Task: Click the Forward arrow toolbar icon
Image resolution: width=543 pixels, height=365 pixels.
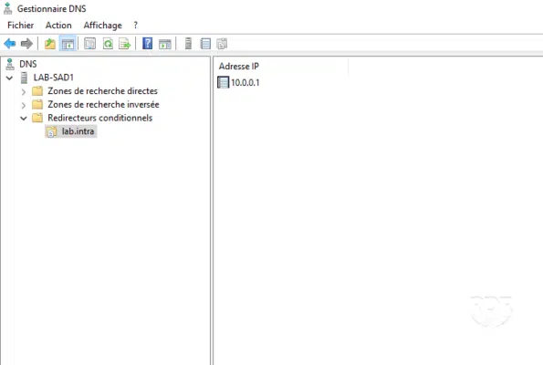Action: [x=26, y=44]
